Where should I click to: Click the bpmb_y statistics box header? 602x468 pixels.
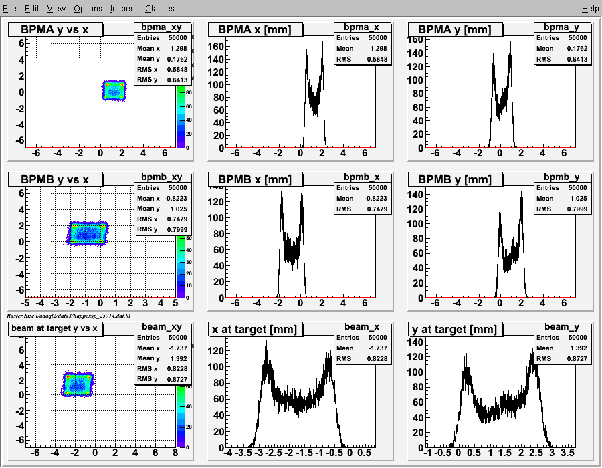coord(562,177)
